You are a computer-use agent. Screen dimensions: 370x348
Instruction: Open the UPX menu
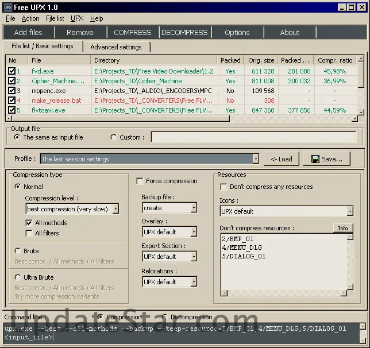pyautogui.click(x=77, y=18)
